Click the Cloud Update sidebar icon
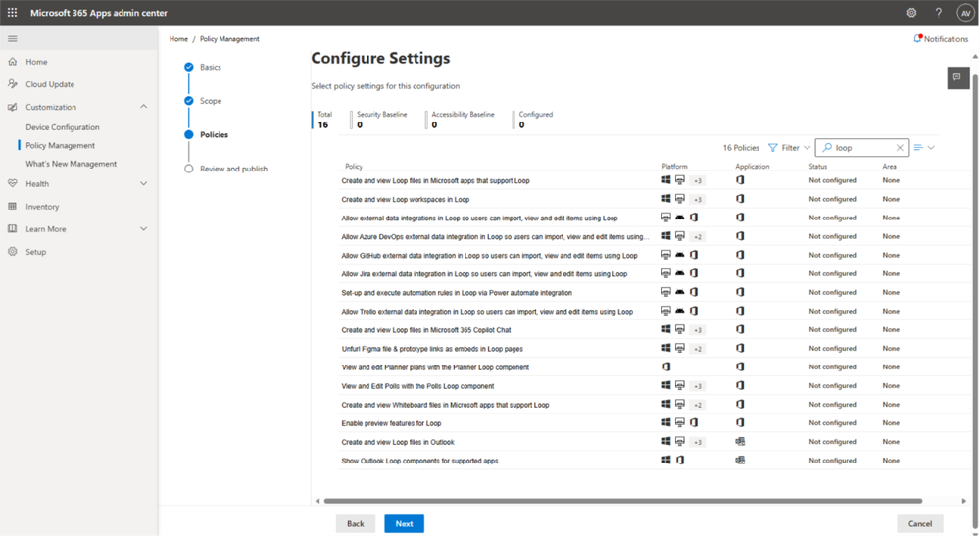The width and height of the screenshot is (979, 536). [x=13, y=84]
